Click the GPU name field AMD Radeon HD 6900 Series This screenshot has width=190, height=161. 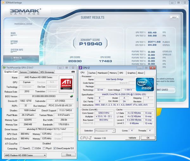click(x=38, y=77)
